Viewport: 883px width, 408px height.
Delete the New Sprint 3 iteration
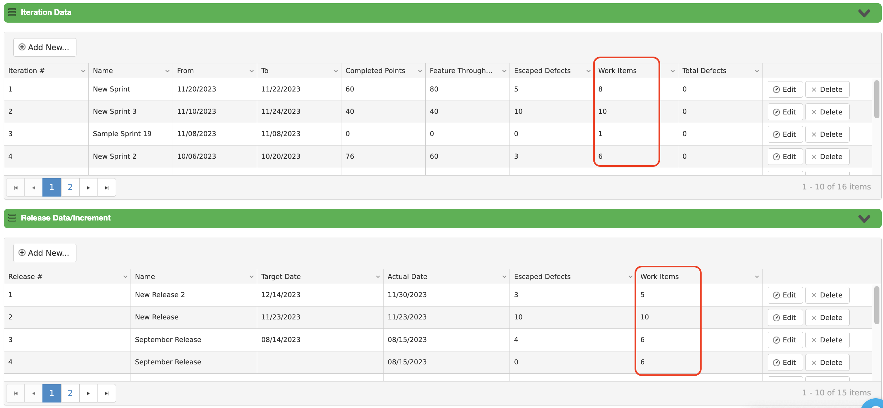click(x=827, y=112)
